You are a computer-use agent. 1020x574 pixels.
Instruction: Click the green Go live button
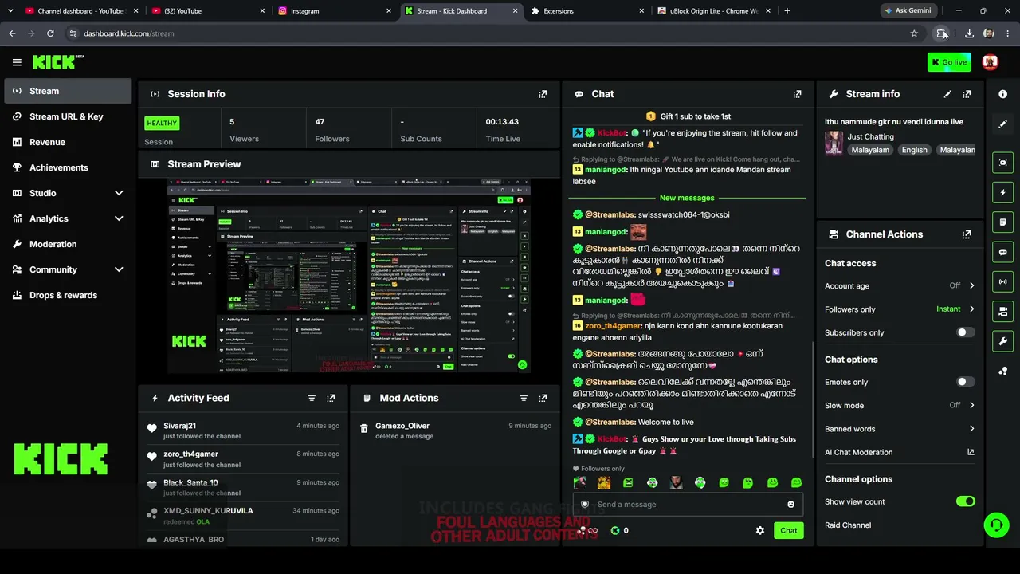[x=949, y=62]
